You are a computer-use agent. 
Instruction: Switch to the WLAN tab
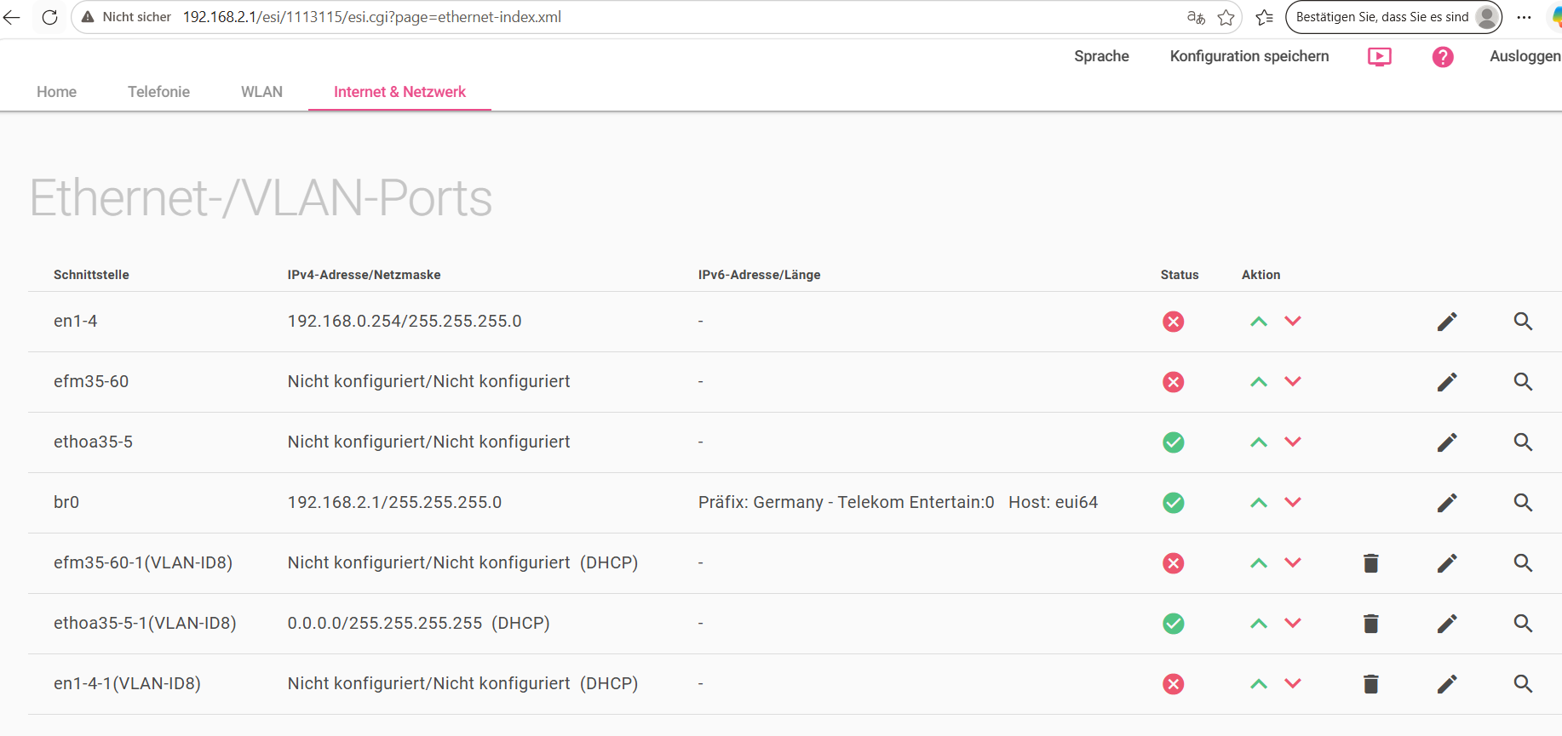261,92
